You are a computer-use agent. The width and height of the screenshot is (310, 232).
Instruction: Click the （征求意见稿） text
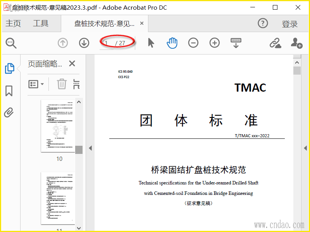pos(198,203)
